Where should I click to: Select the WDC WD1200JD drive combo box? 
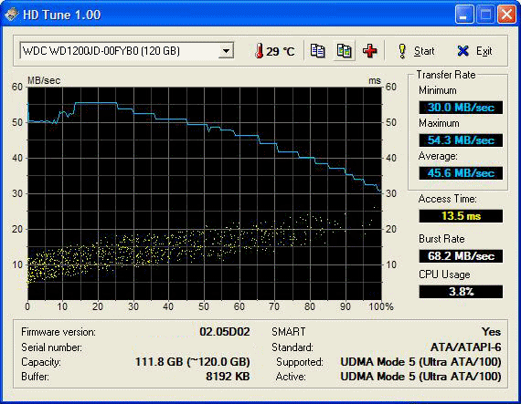127,51
